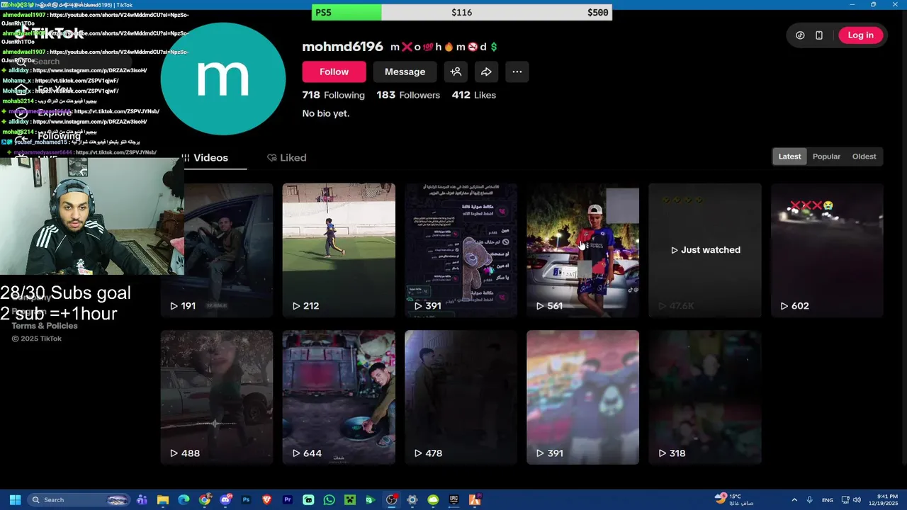The height and width of the screenshot is (510, 907).
Task: Click the 412 Likes count
Action: coord(474,95)
